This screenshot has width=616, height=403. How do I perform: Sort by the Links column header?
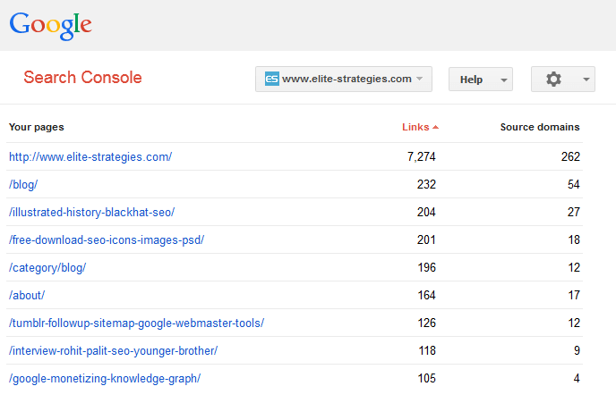pos(415,127)
